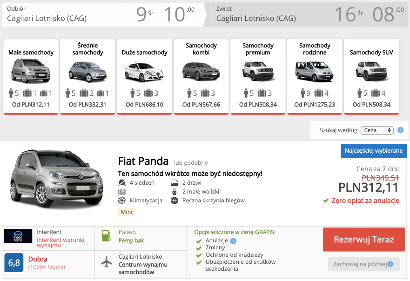Click the Pełny bak fuel policy text
410x281 pixels.
[x=131, y=241]
